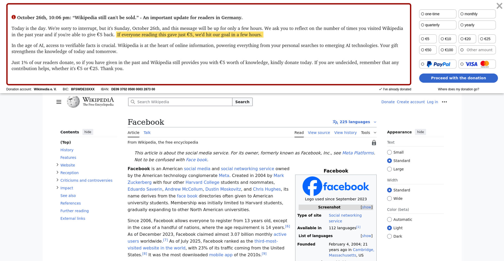This screenshot has width=504, height=261.
Task: Open the hamburger main menu icon
Action: (x=59, y=102)
